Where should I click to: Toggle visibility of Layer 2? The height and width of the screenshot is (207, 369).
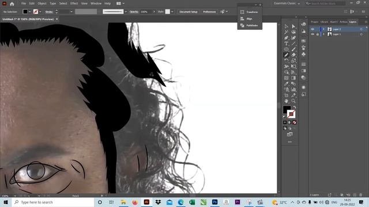pyautogui.click(x=312, y=29)
